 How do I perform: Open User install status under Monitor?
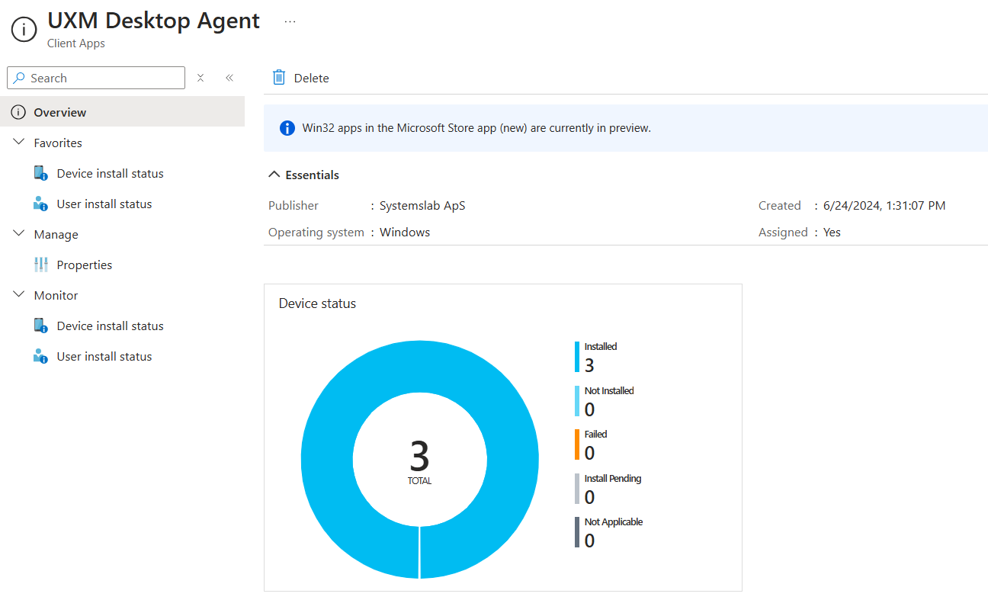(104, 356)
